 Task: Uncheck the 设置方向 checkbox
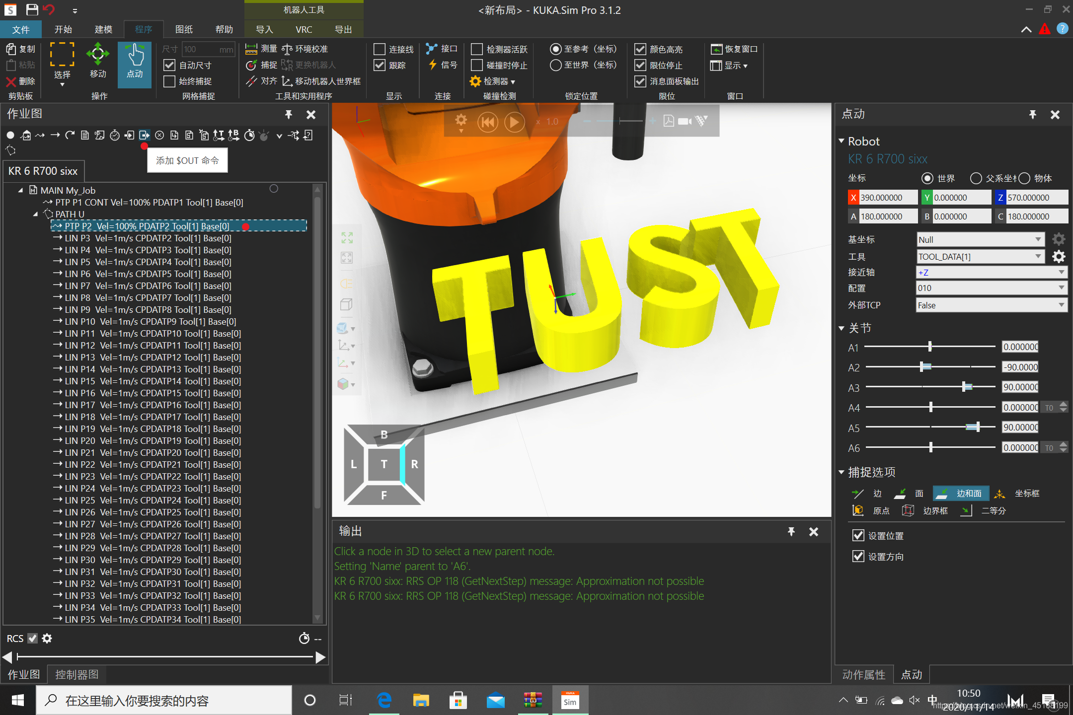[858, 556]
